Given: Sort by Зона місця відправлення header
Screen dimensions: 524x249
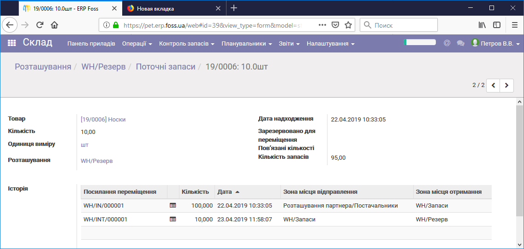Looking at the screenshot, I should 347,191.
